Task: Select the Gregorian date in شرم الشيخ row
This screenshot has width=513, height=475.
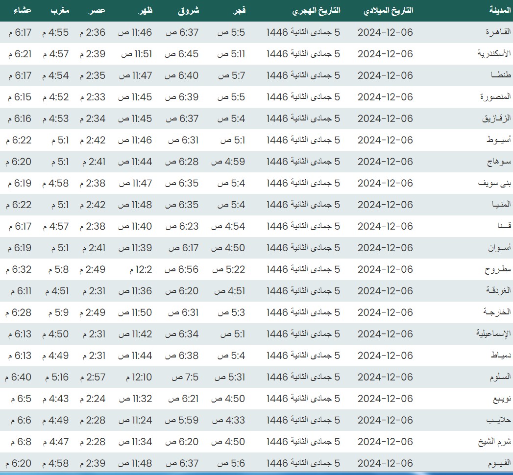Action: pyautogui.click(x=385, y=442)
